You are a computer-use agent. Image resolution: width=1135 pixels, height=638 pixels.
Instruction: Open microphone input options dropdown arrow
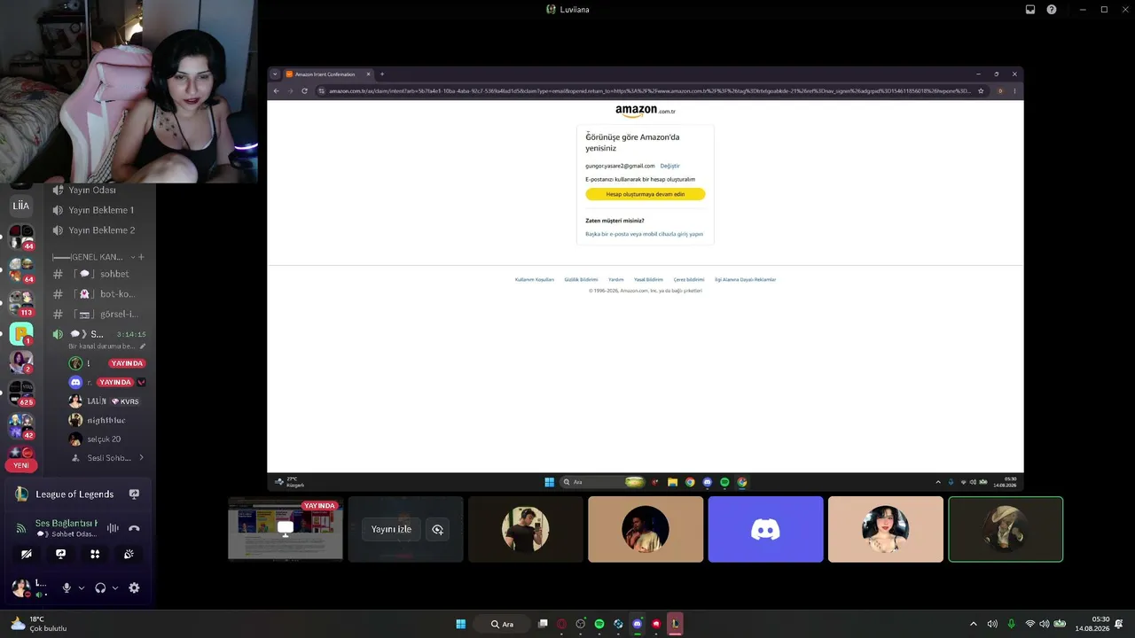pos(81,587)
